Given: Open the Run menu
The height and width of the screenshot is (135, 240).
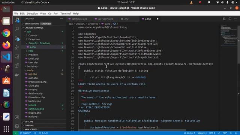Looking at the screenshot, I should (x=56, y=13).
